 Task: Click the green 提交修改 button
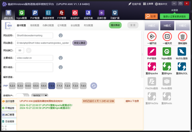[115, 25]
